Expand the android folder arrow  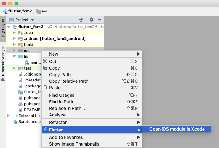[14, 38]
